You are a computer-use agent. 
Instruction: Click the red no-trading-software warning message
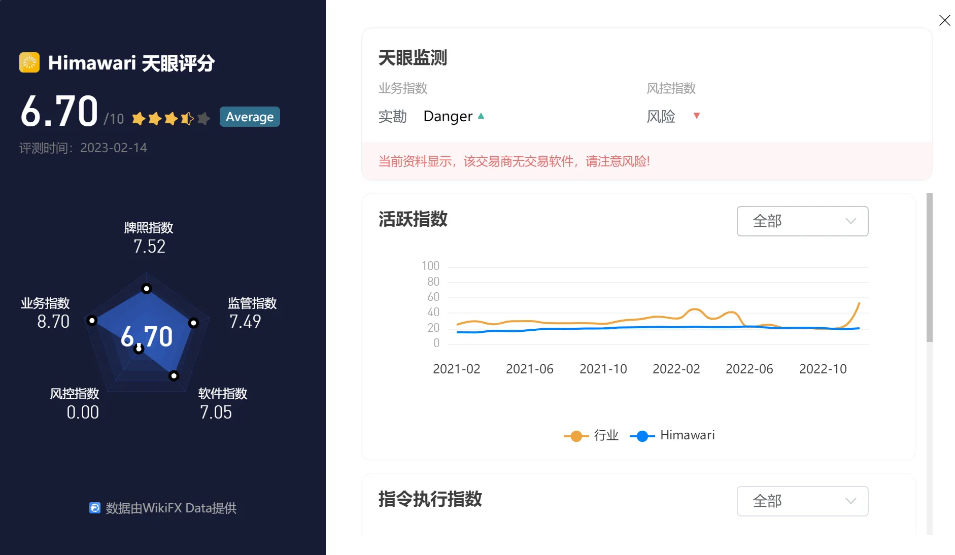pyautogui.click(x=514, y=161)
